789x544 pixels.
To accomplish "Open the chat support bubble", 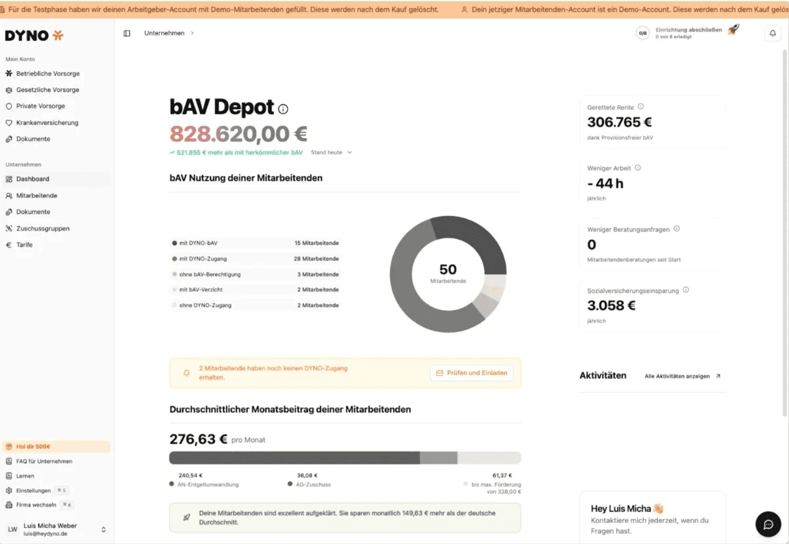I will (x=768, y=524).
